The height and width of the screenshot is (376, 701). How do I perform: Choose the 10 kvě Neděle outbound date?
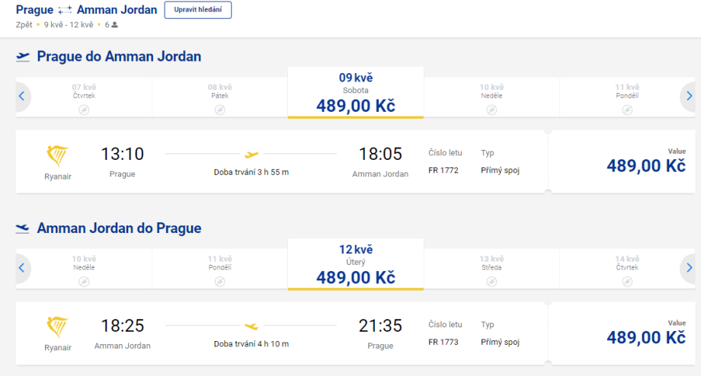click(491, 96)
